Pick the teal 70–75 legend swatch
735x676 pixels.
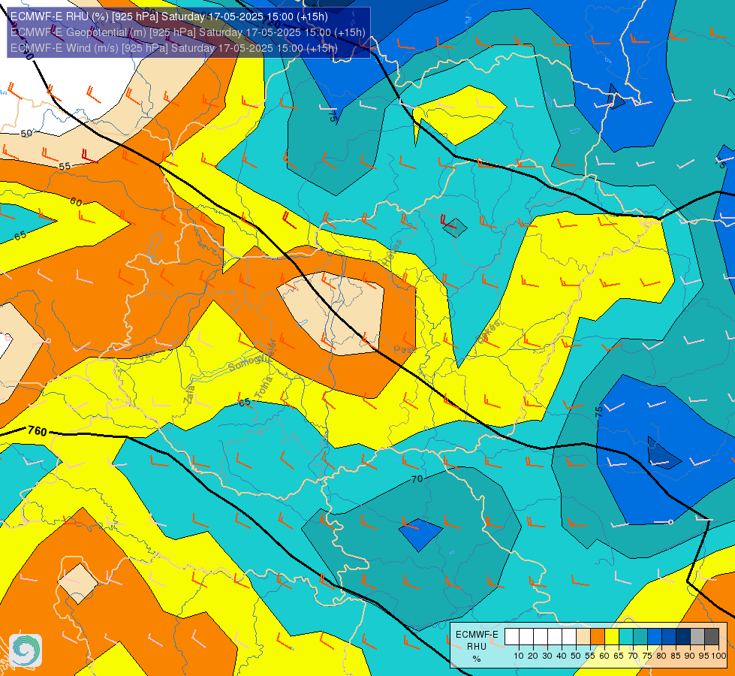(x=640, y=637)
